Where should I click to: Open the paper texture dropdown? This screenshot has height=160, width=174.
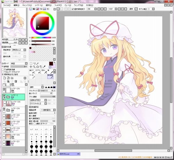(x=25, y=50)
